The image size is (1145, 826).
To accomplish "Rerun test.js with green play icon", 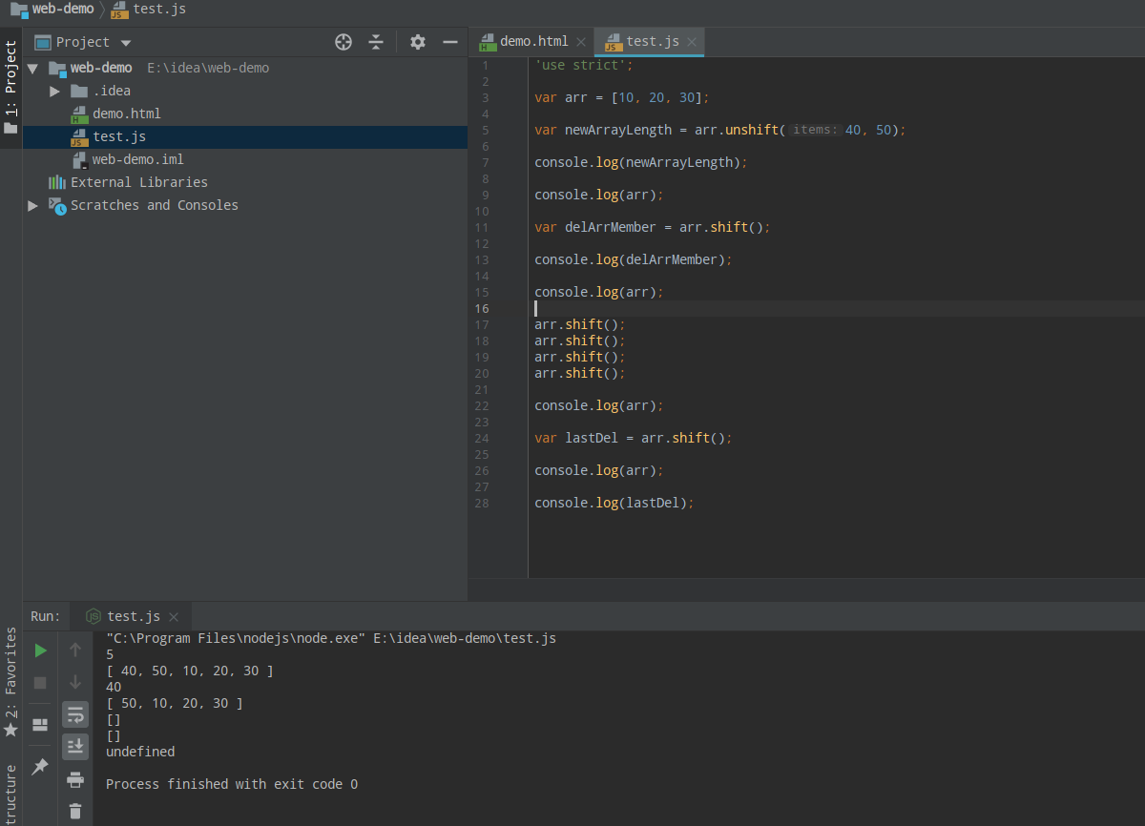I will point(40,650).
